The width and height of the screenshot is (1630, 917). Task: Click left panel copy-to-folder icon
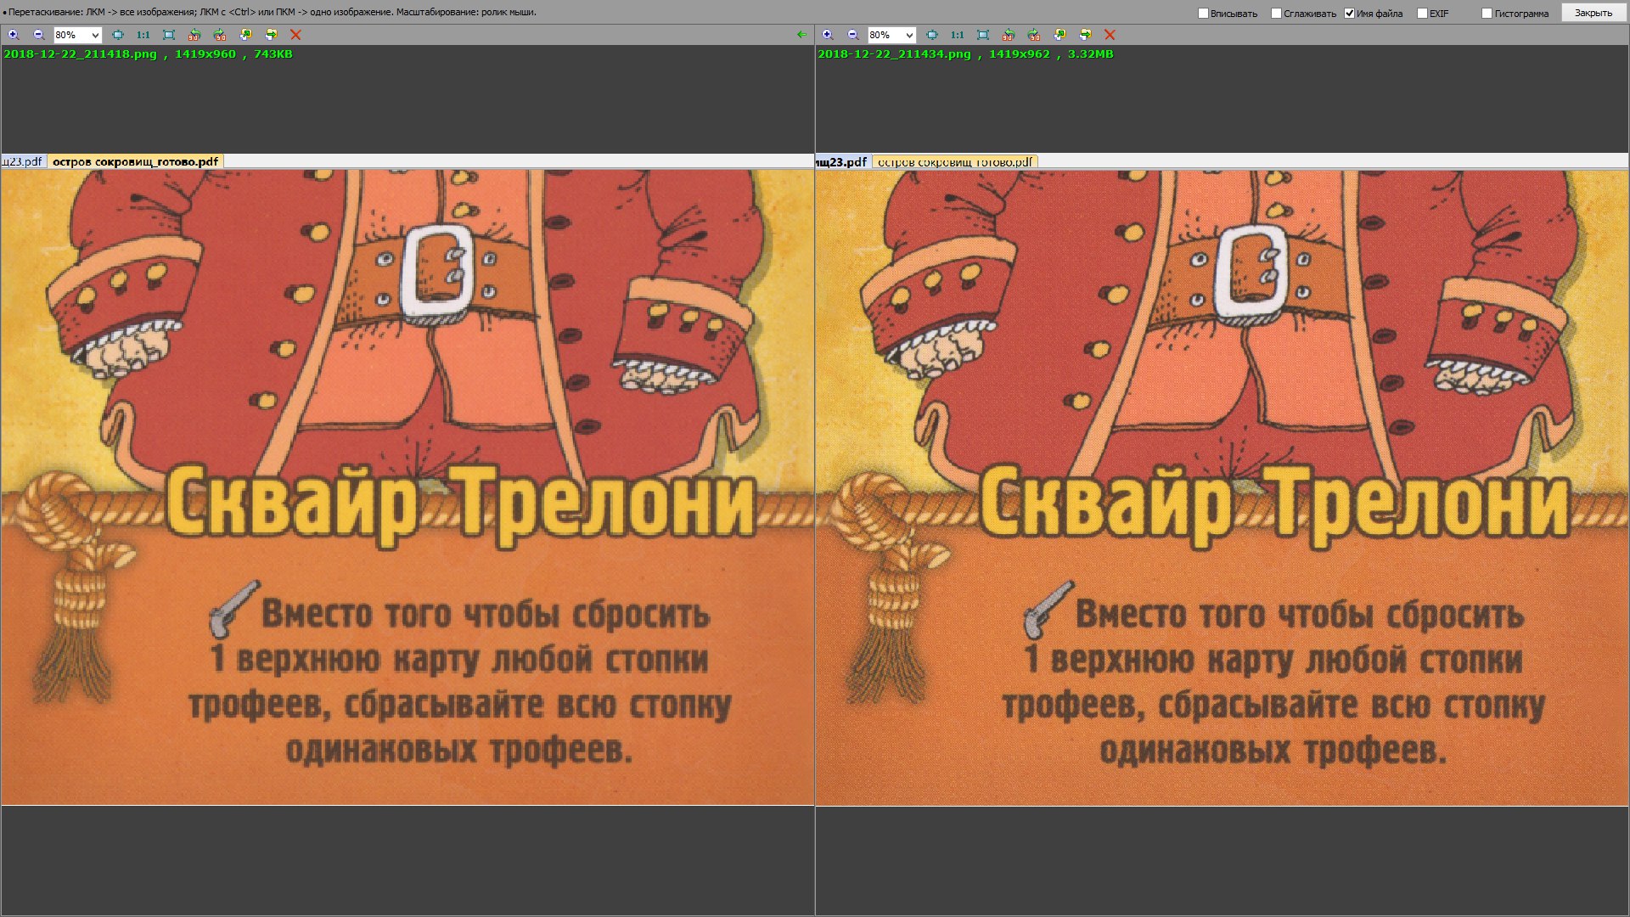[x=245, y=35]
